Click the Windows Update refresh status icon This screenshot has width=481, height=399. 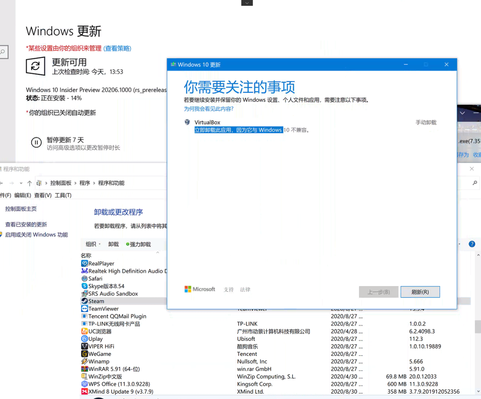[36, 66]
